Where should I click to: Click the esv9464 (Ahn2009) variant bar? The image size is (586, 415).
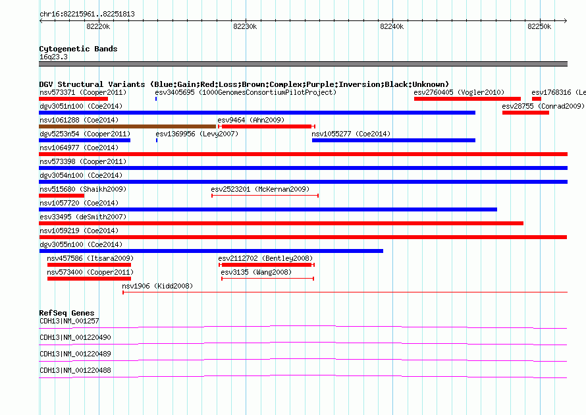click(267, 126)
